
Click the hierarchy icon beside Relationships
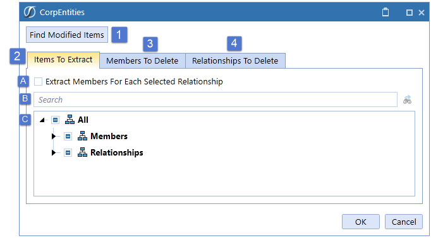[x=82, y=152]
